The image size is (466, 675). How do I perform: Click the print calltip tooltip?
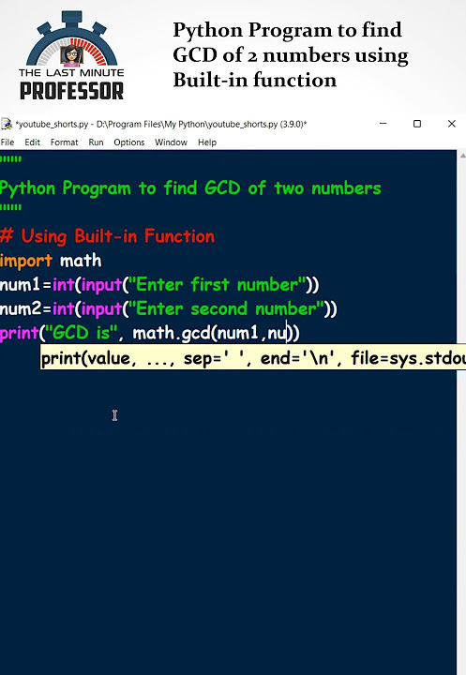click(253, 357)
